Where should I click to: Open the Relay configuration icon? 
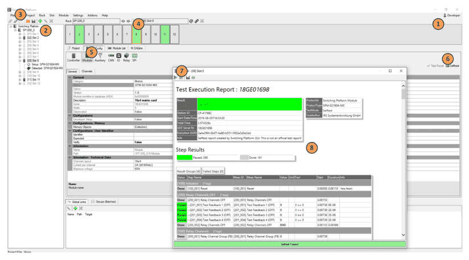pyautogui.click(x=126, y=57)
